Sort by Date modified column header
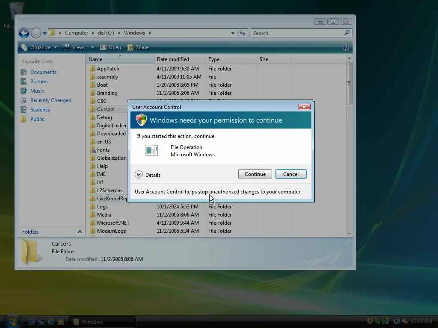This screenshot has width=438, height=328. point(180,59)
